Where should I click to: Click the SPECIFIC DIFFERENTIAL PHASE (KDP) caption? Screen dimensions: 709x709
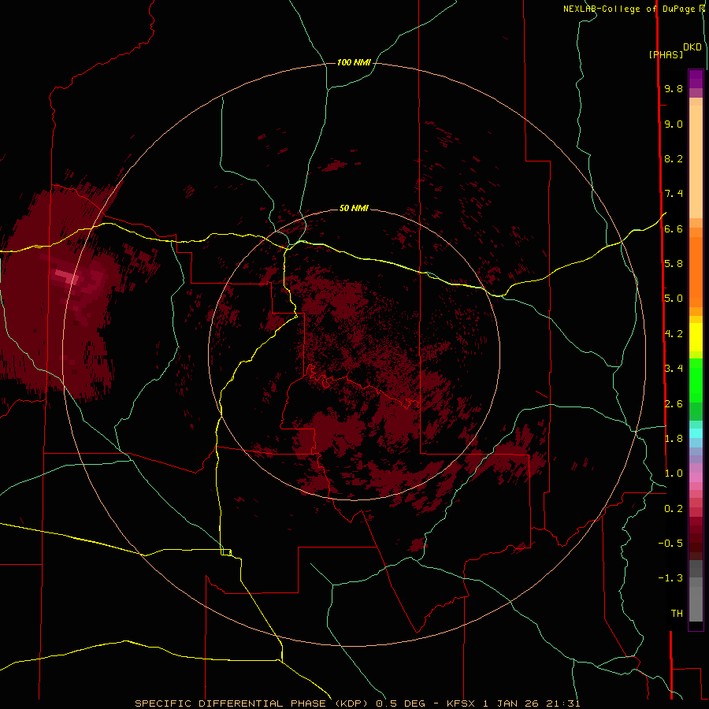click(x=251, y=703)
